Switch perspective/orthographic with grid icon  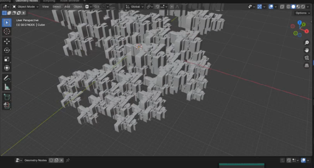tap(307, 66)
